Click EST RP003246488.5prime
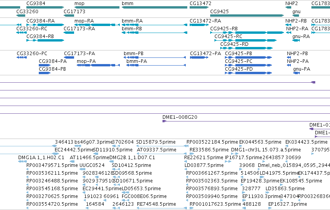 tap(28, 185)
